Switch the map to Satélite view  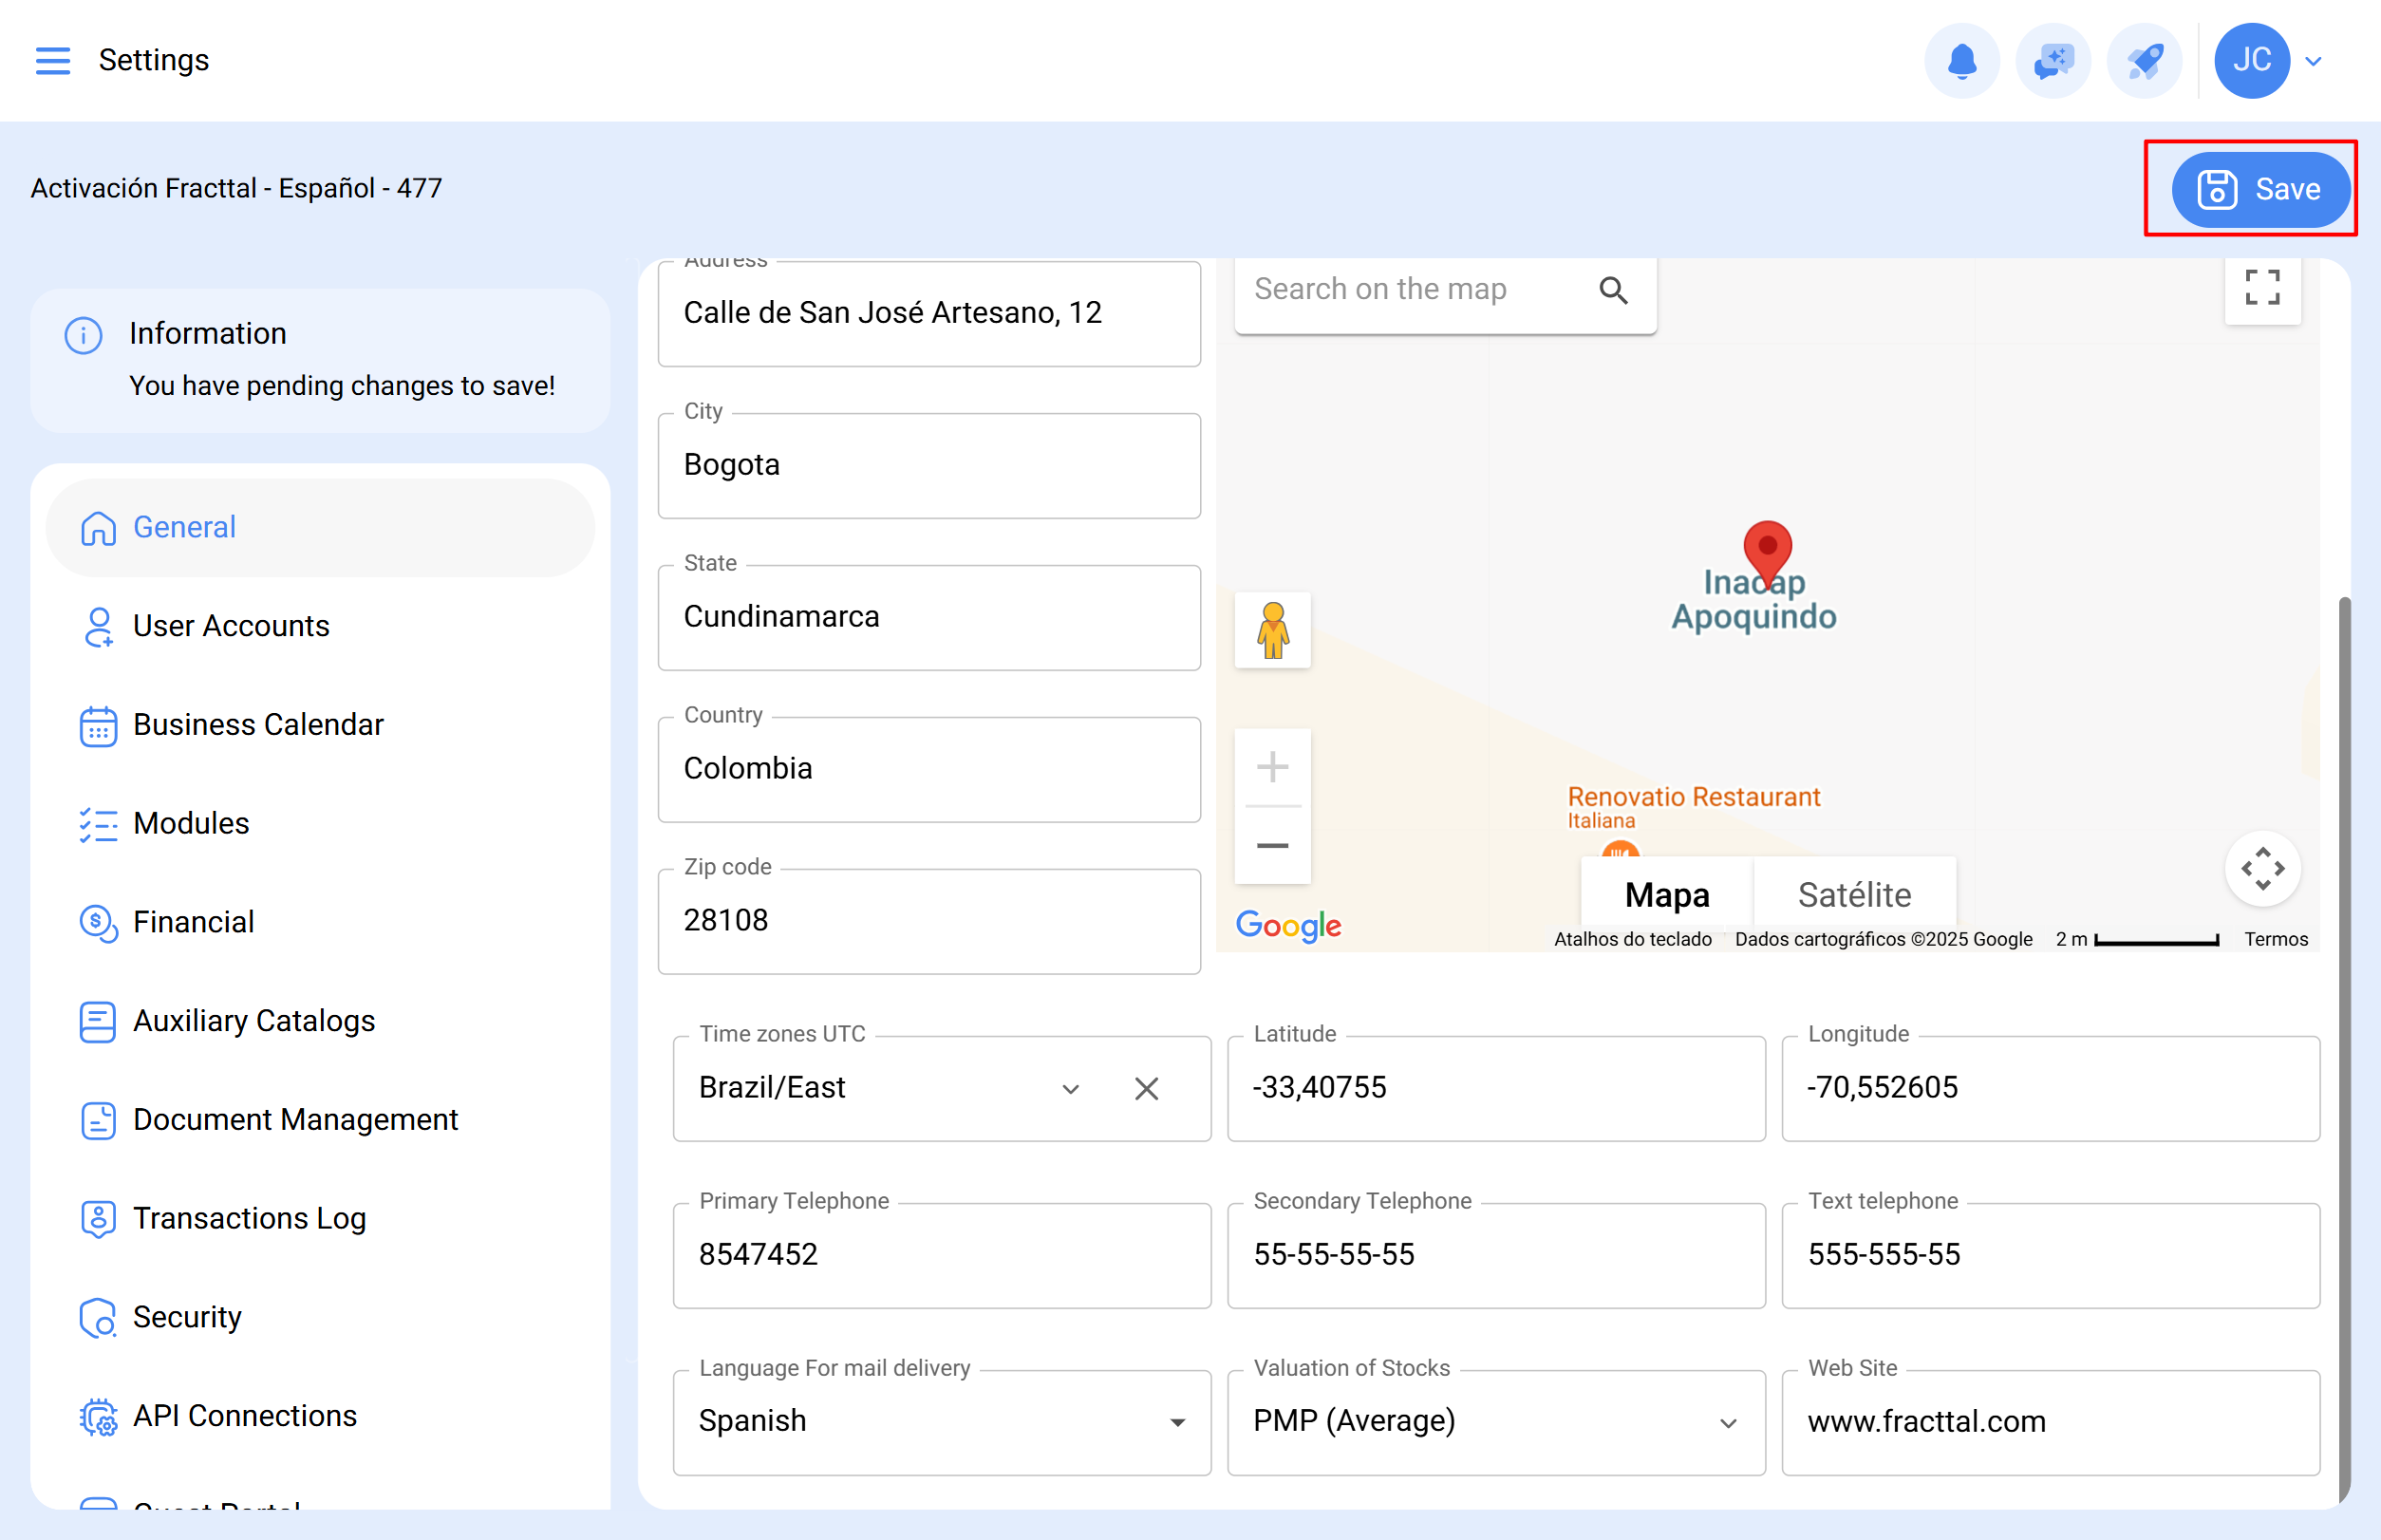click(x=1854, y=893)
